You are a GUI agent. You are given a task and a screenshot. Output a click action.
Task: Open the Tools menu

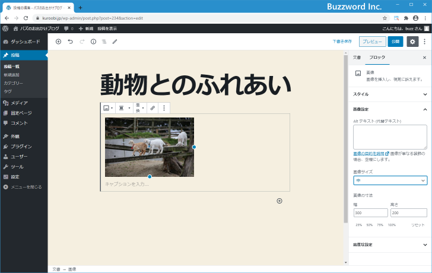pyautogui.click(x=24, y=167)
